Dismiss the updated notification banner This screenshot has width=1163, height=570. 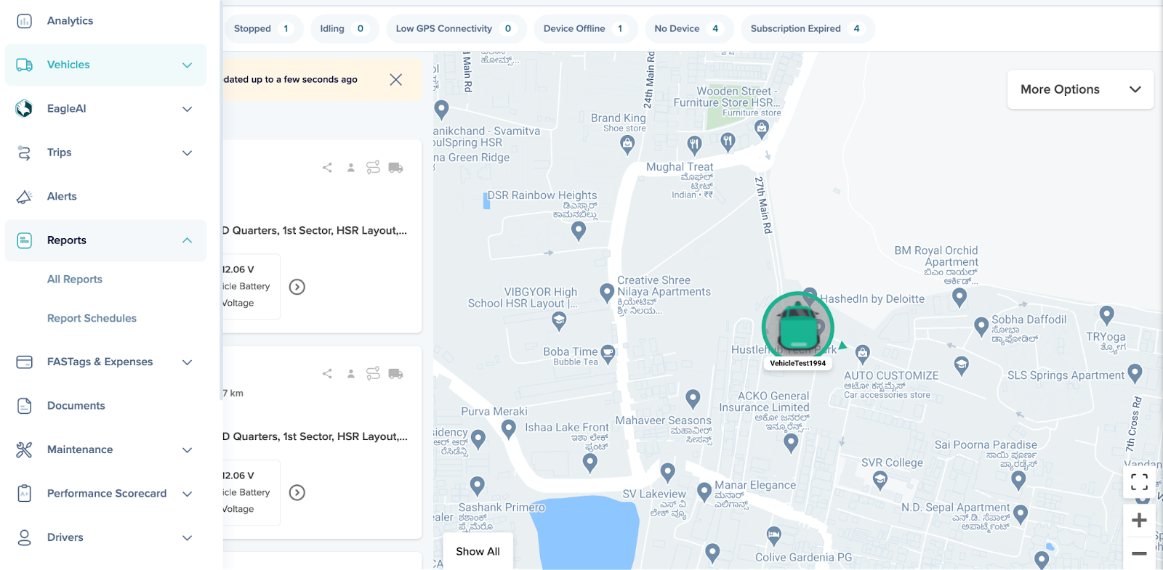coord(395,80)
